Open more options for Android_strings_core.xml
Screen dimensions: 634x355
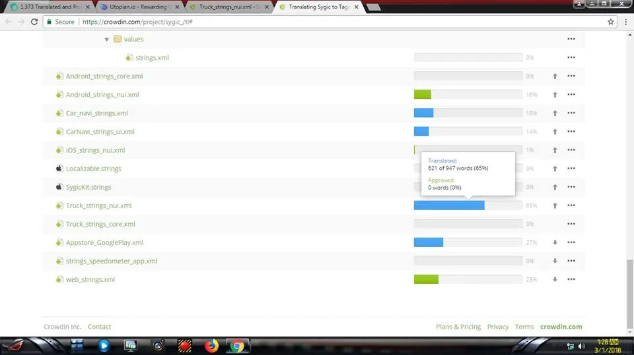571,76
